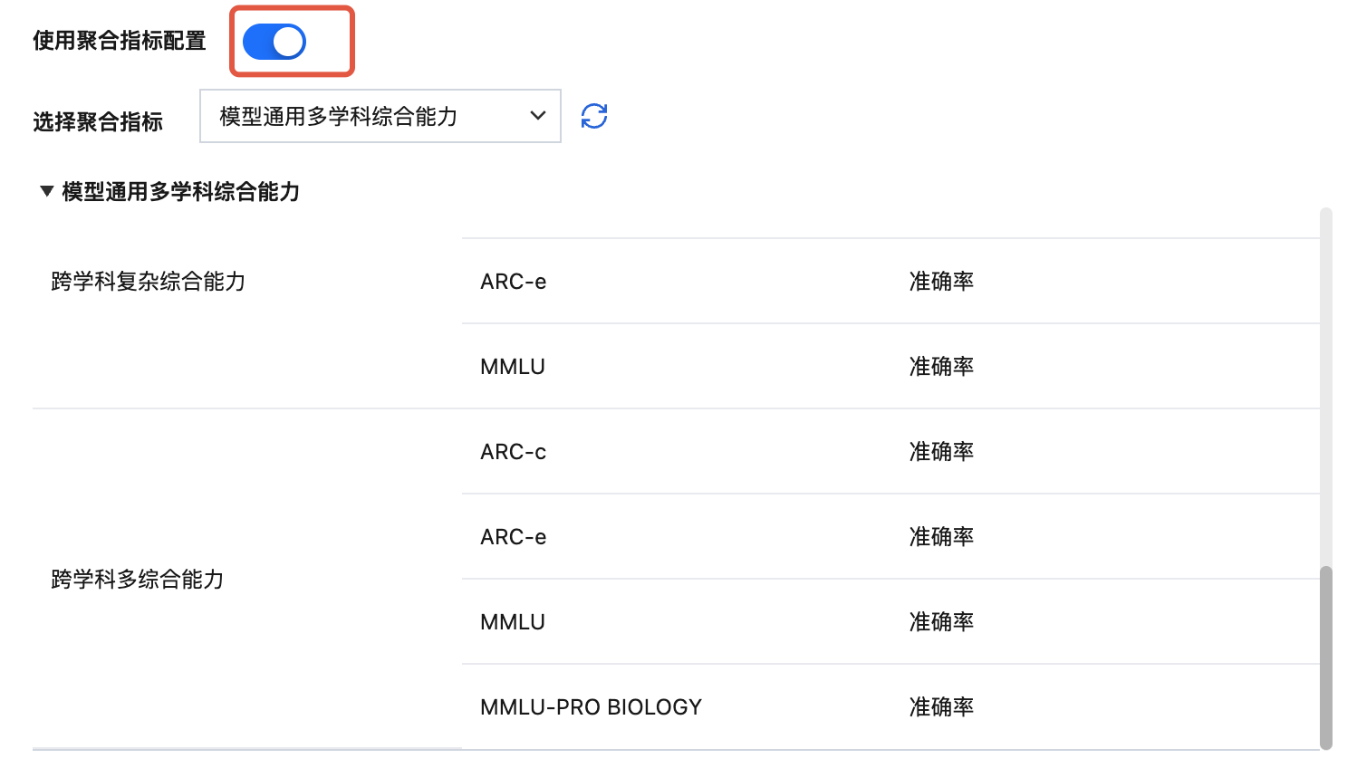
Task: Click 准确率 in the ARC-c row
Action: 941,452
